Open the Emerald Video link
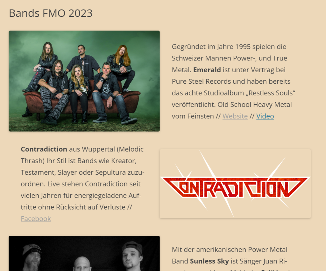 tap(265, 116)
